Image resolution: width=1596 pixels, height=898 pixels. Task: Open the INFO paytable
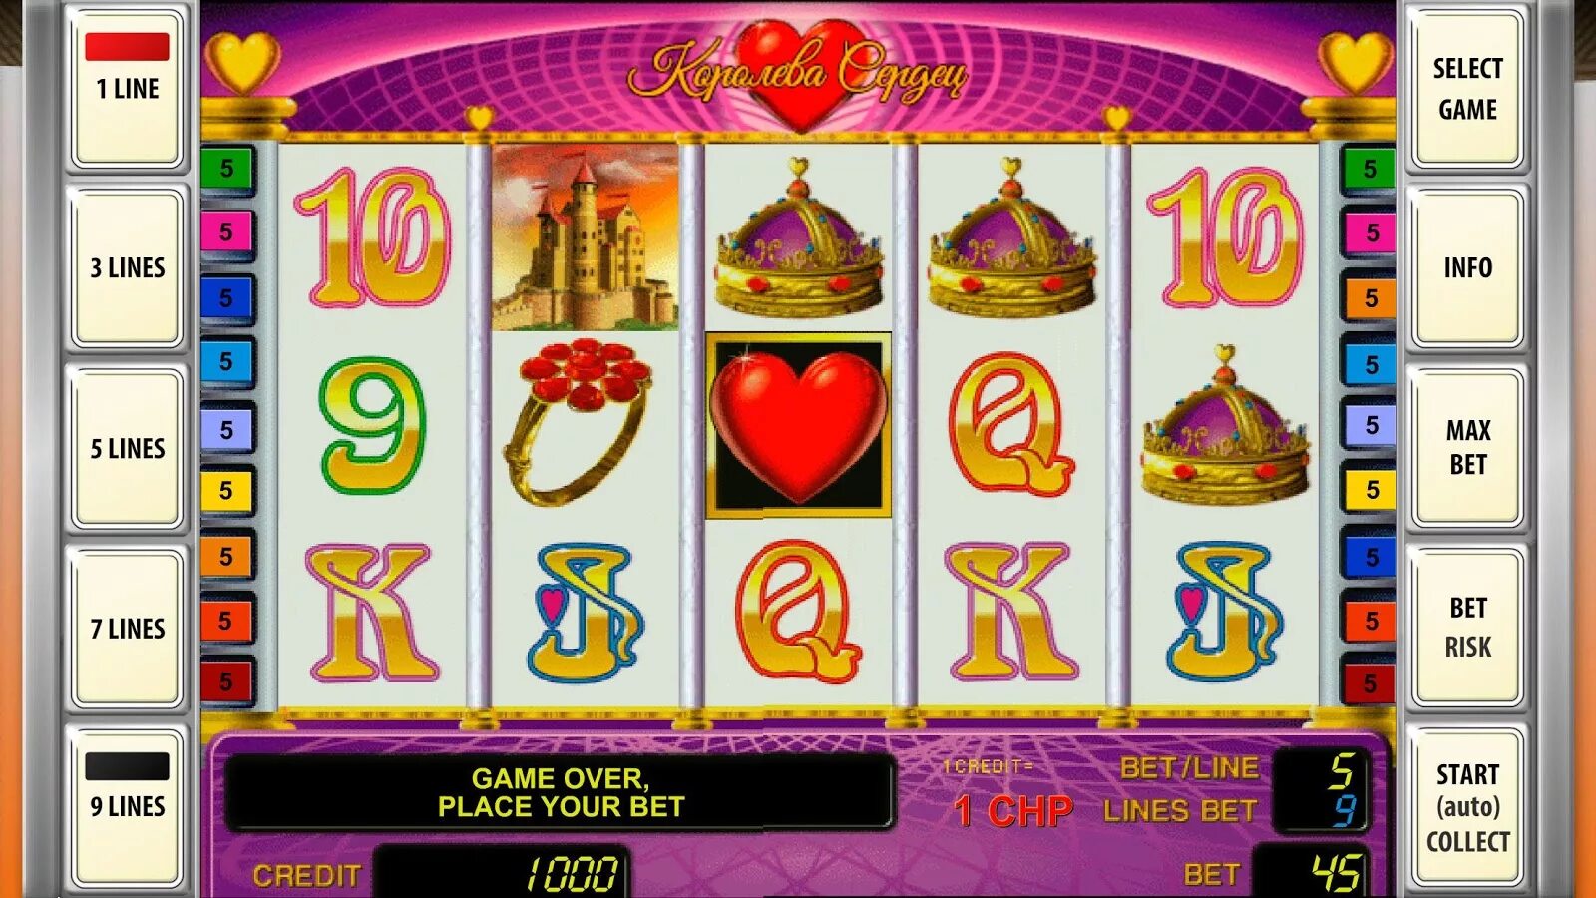pos(1467,267)
